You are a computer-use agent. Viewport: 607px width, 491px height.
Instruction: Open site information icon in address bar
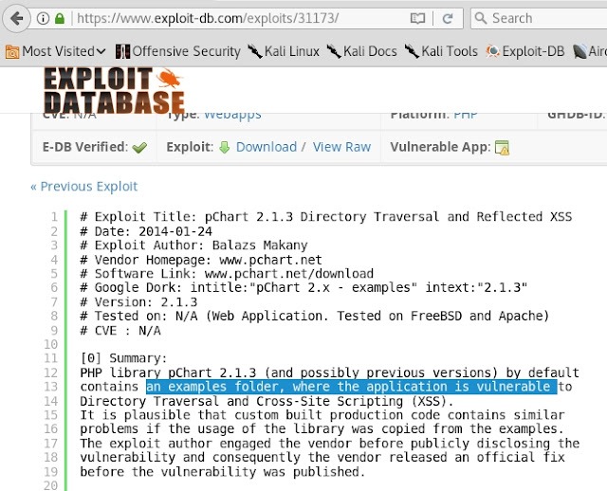click(x=43, y=18)
